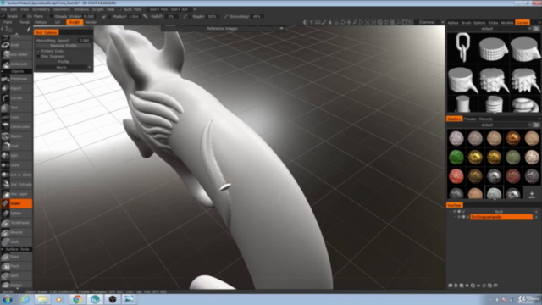Viewport: 542px width, 305px height.
Task: Open the Windows menu
Action: pos(81,9)
